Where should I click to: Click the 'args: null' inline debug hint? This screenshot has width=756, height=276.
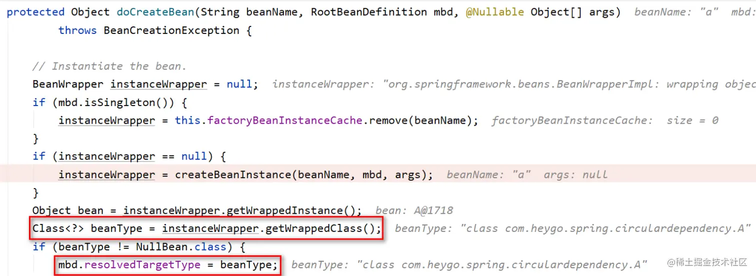click(x=575, y=174)
